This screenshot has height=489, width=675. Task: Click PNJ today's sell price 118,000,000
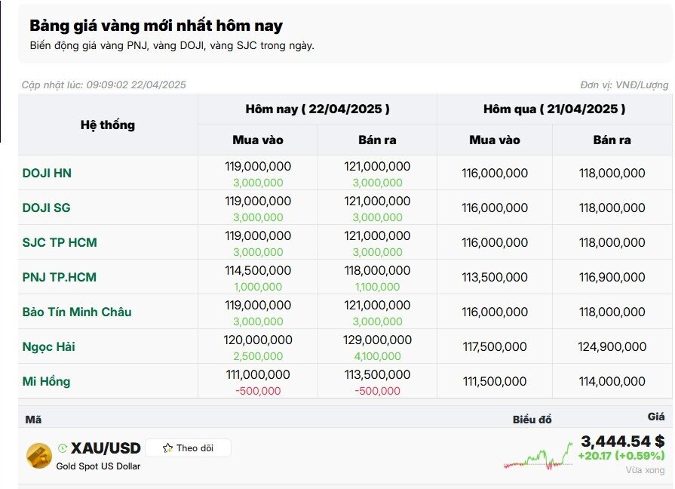point(378,271)
